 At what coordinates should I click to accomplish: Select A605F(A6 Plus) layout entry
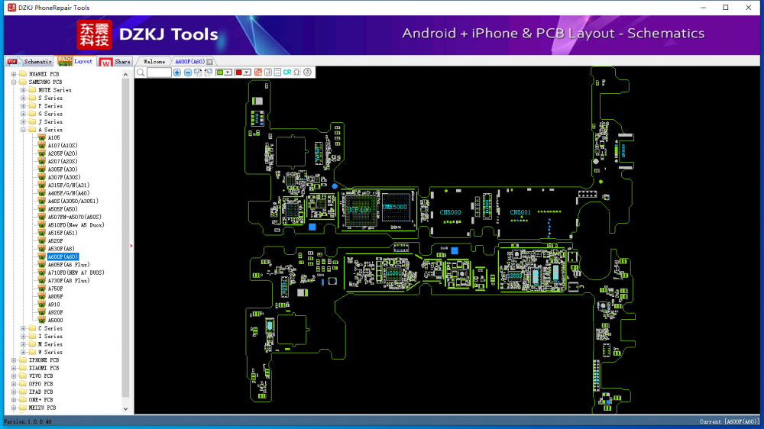[69, 264]
